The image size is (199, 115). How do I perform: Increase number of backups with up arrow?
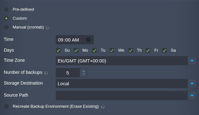84,71
